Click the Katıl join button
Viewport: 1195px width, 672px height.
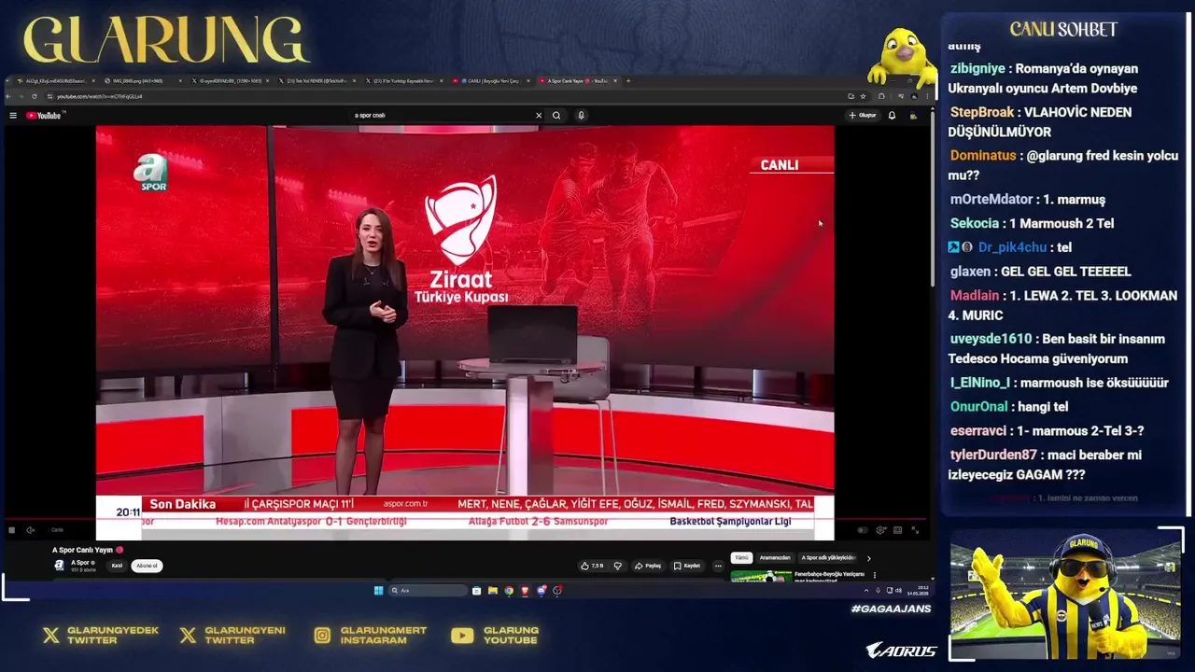(x=117, y=566)
